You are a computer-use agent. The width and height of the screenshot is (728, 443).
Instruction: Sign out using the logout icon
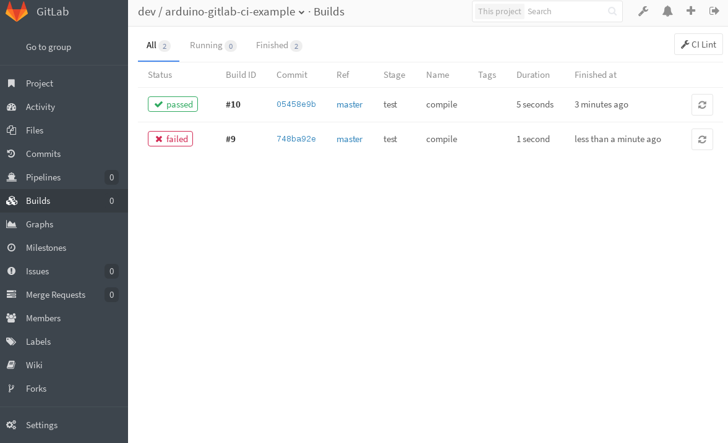714,11
